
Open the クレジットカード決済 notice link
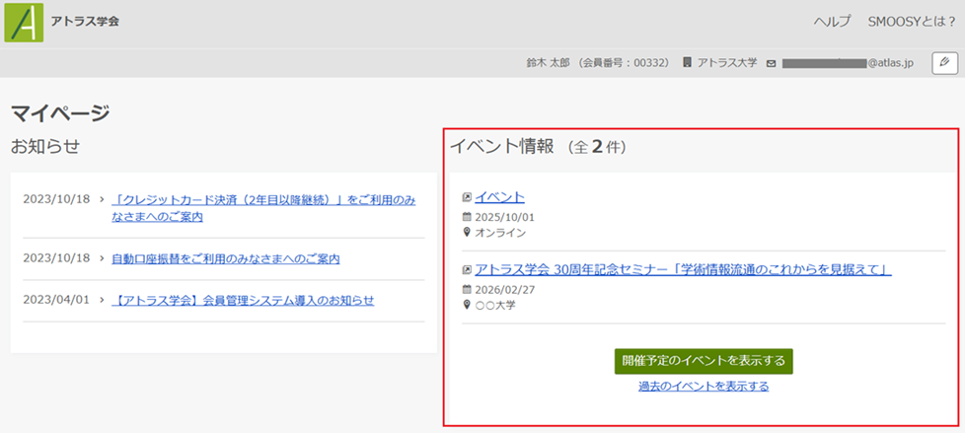[x=263, y=208]
